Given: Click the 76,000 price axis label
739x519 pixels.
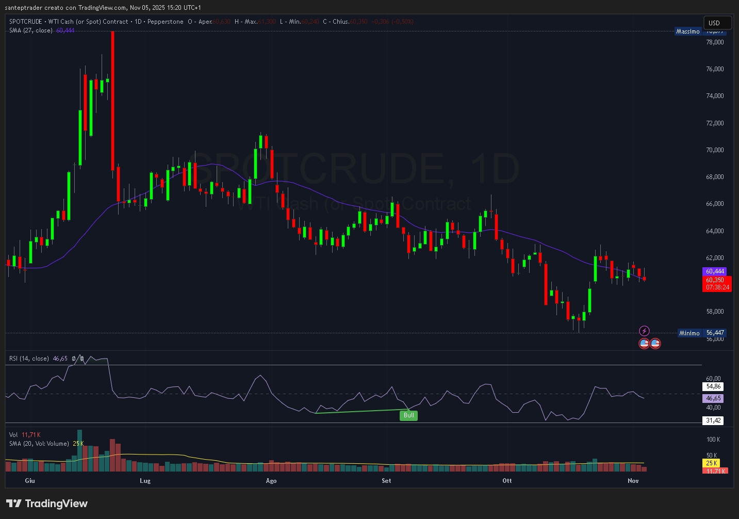Looking at the screenshot, I should 715,69.
